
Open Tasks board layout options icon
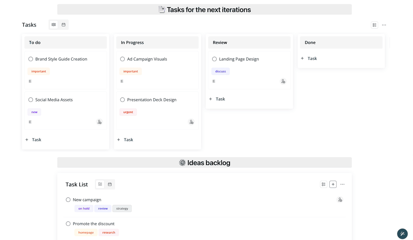[x=374, y=25]
